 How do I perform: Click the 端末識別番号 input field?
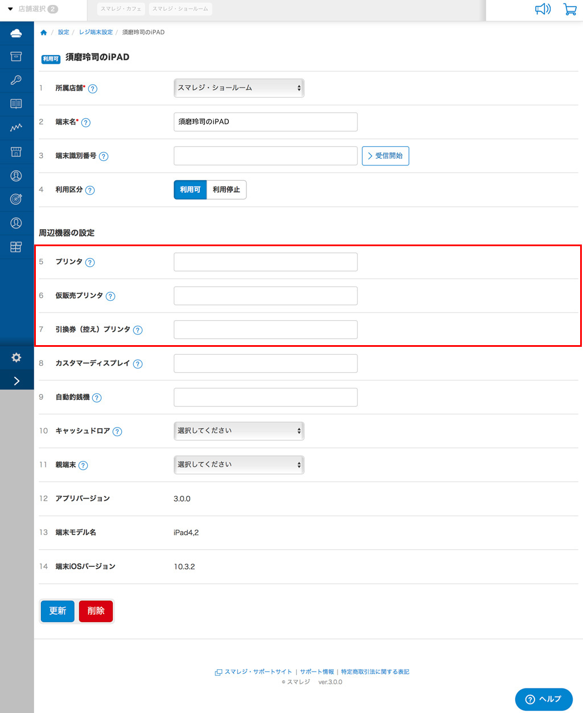265,156
